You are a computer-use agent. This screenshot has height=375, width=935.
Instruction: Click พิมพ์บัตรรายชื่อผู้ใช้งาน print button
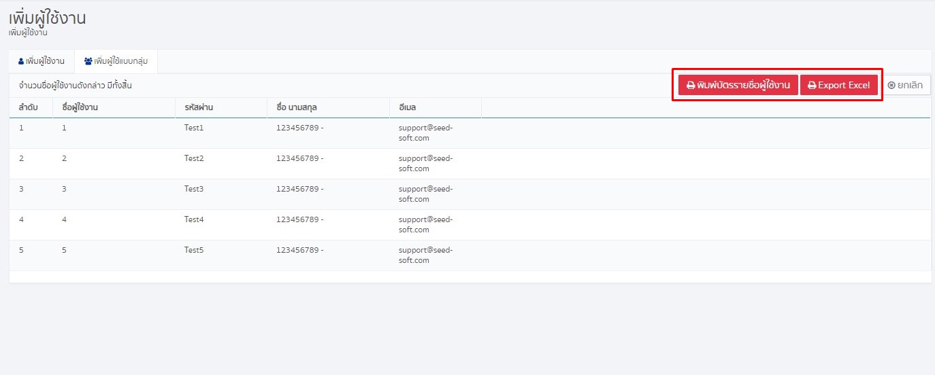(x=738, y=85)
